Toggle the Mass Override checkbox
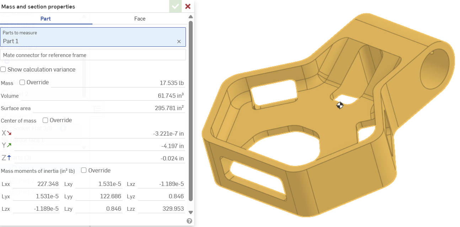This screenshot has height=227, width=460. [x=22, y=82]
